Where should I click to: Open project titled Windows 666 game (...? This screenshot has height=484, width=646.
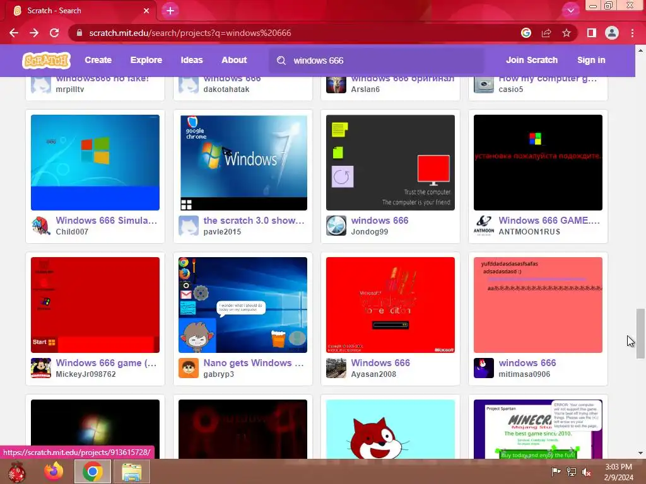(x=106, y=363)
